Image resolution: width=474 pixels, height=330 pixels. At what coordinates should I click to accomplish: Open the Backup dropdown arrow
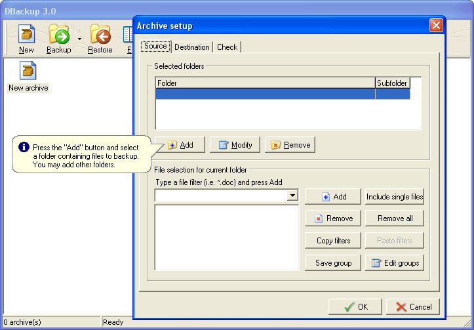click(79, 39)
